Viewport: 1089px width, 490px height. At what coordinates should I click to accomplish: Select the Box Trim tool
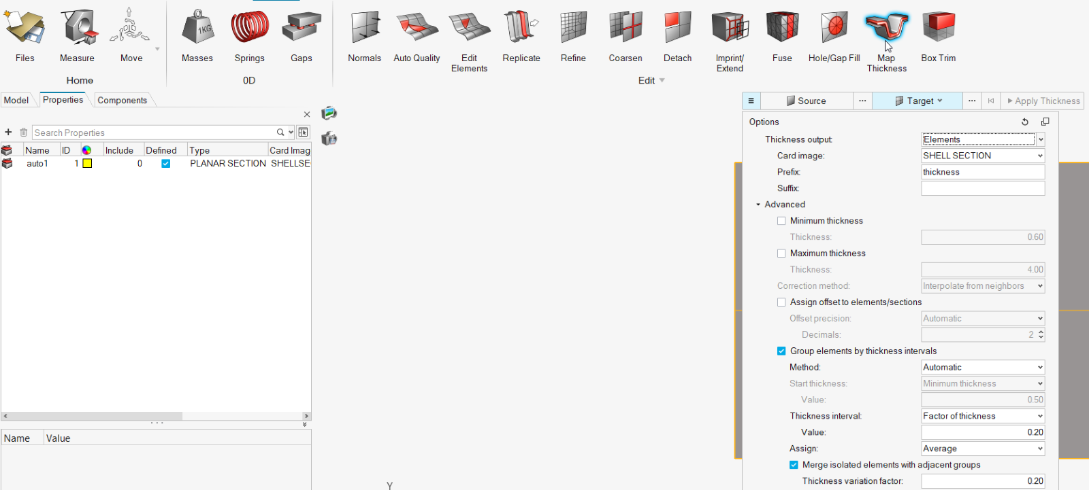coord(939,35)
